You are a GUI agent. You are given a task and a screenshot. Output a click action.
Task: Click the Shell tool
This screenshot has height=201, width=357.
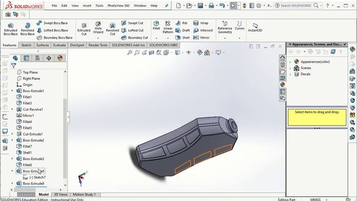click(x=182, y=37)
